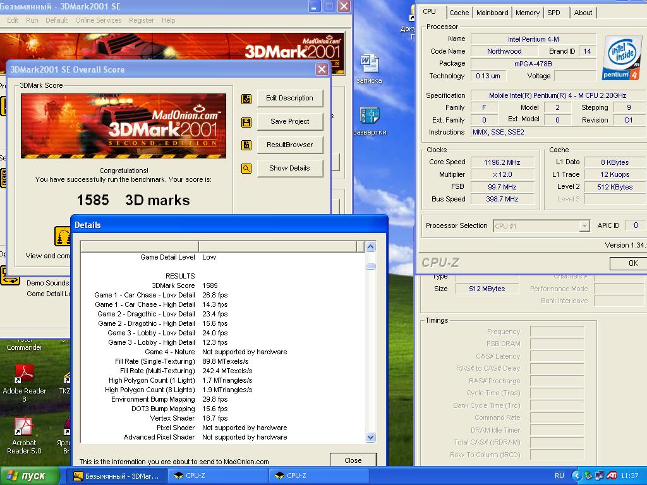Click the Multiplier value x 12.0

(x=502, y=174)
